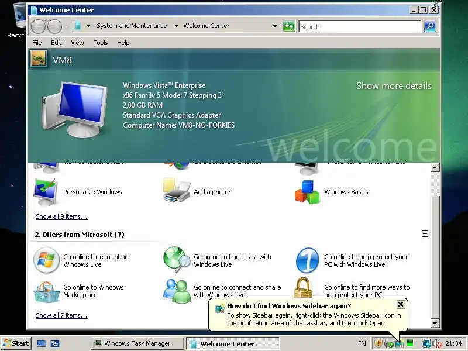The width and height of the screenshot is (468, 351).
Task: Click System and Maintenance breadcrumb
Action: coord(132,26)
